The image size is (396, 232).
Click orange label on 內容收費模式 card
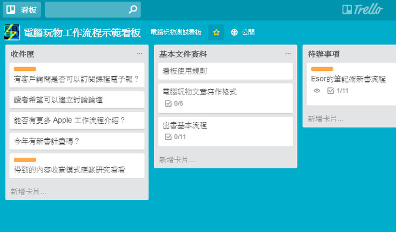click(x=25, y=159)
